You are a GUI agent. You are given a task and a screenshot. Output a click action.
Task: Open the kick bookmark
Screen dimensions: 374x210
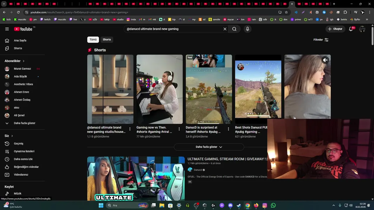[6, 20]
